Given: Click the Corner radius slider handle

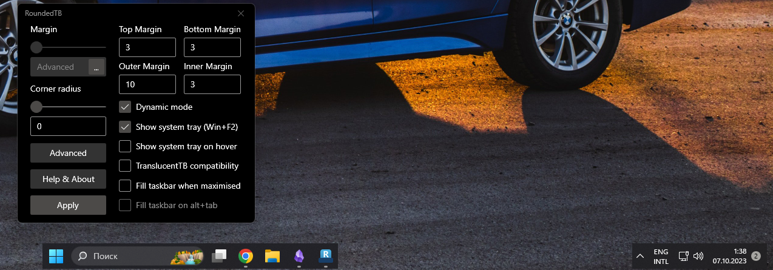Looking at the screenshot, I should coord(36,107).
